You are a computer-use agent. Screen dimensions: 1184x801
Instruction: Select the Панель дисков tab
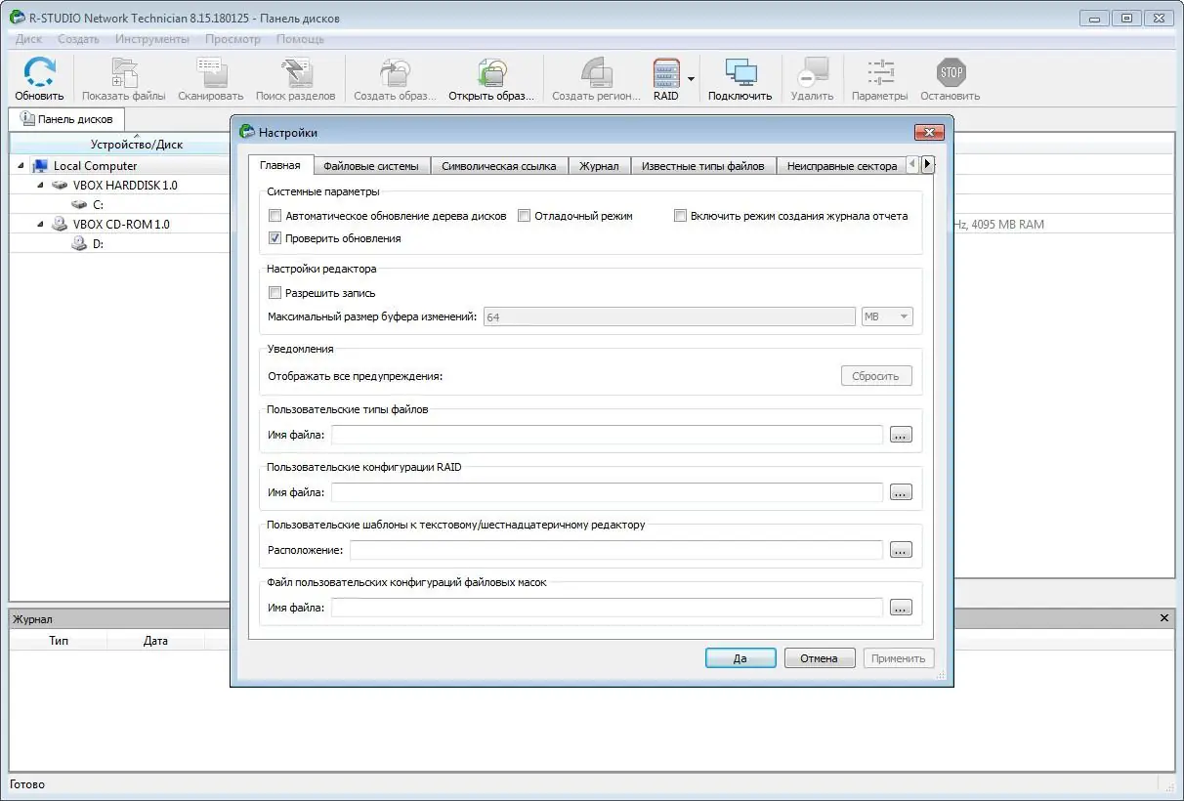point(67,119)
